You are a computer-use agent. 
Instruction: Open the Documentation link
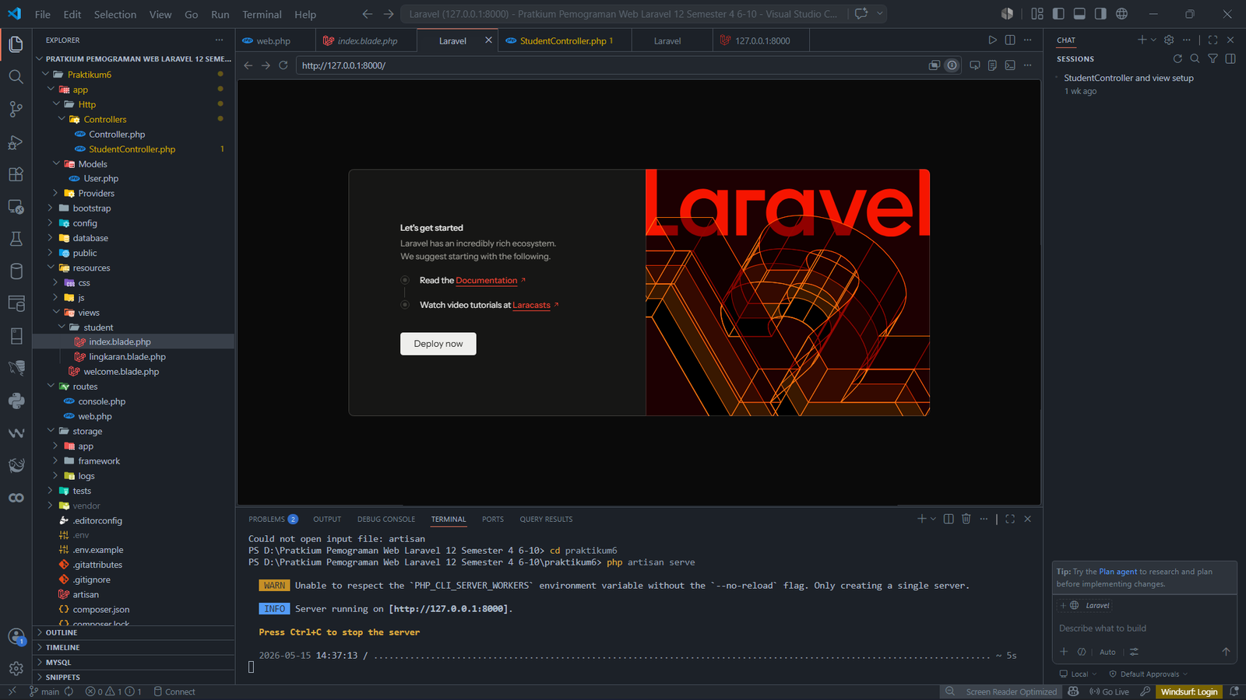(487, 280)
